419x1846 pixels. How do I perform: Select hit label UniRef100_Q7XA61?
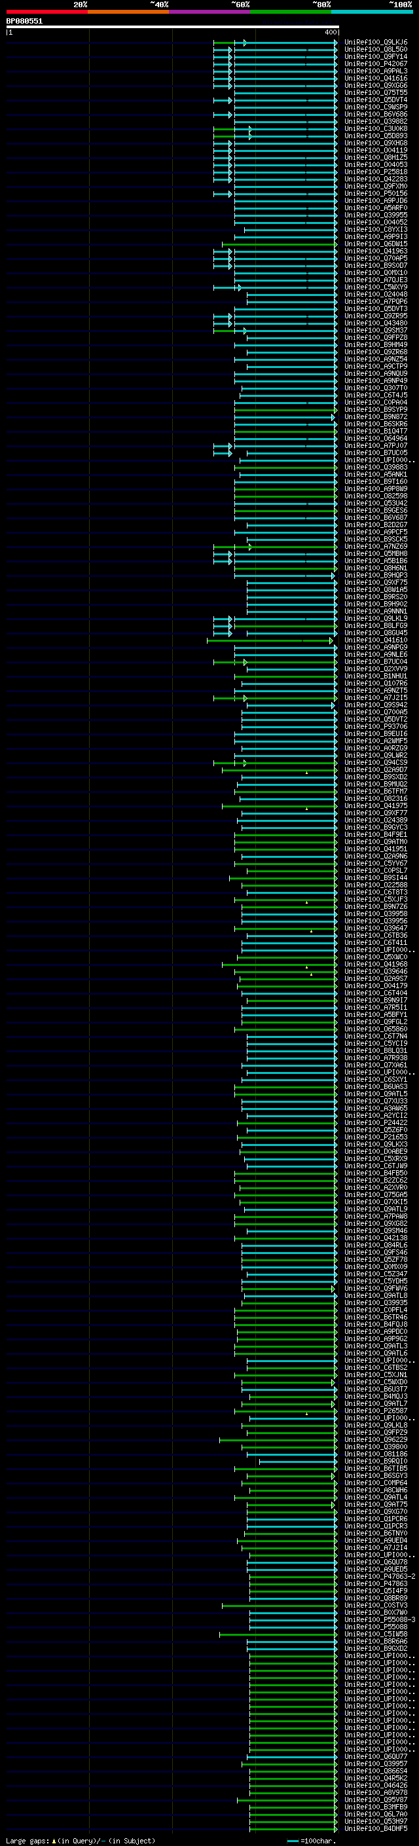pos(376,1065)
